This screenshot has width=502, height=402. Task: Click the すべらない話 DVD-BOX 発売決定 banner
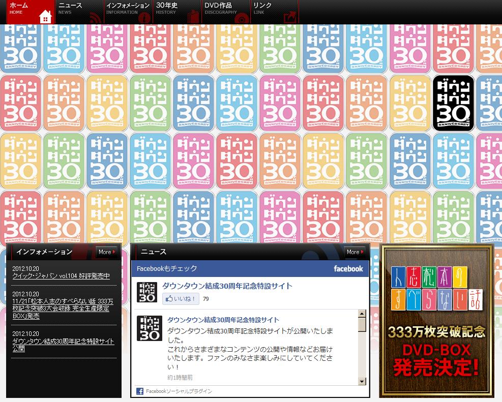[x=437, y=321]
